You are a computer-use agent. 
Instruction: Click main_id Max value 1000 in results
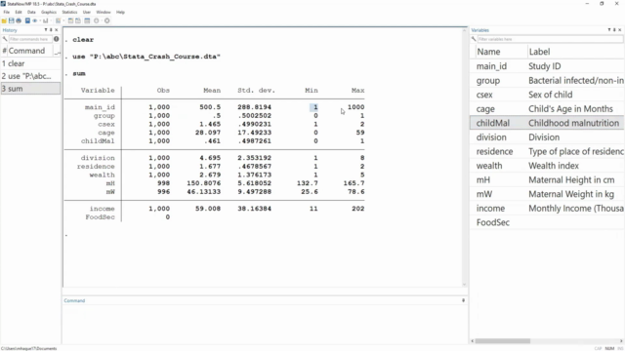[x=355, y=107]
